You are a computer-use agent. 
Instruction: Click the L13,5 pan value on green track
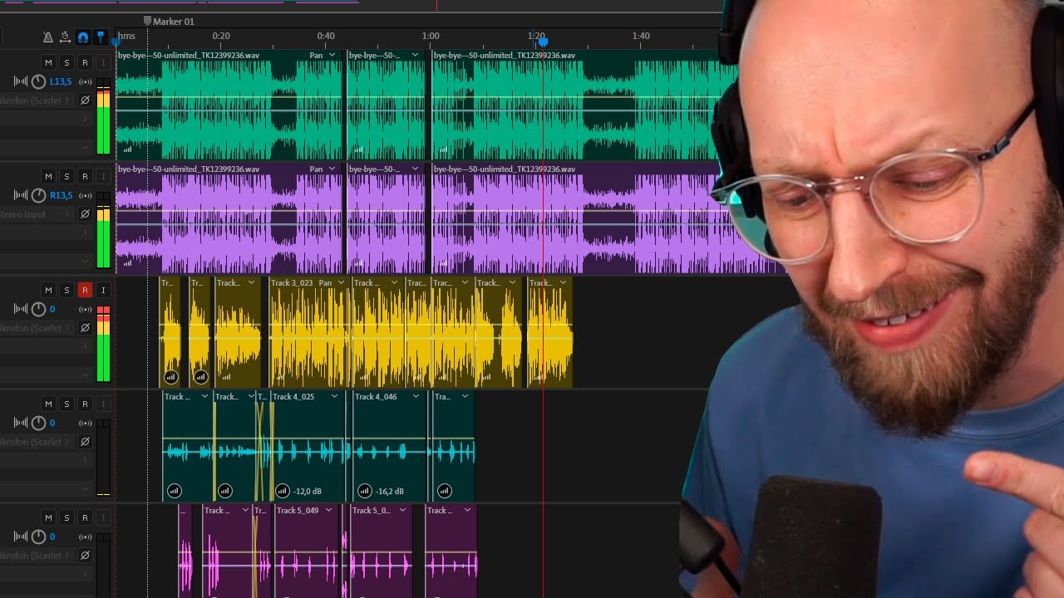tap(61, 81)
